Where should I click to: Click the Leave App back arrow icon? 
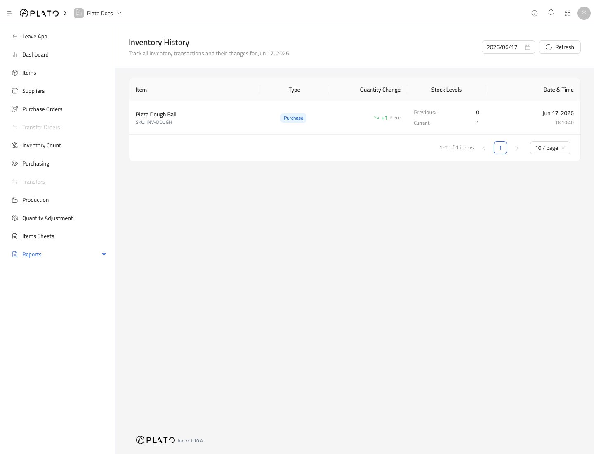click(x=15, y=36)
